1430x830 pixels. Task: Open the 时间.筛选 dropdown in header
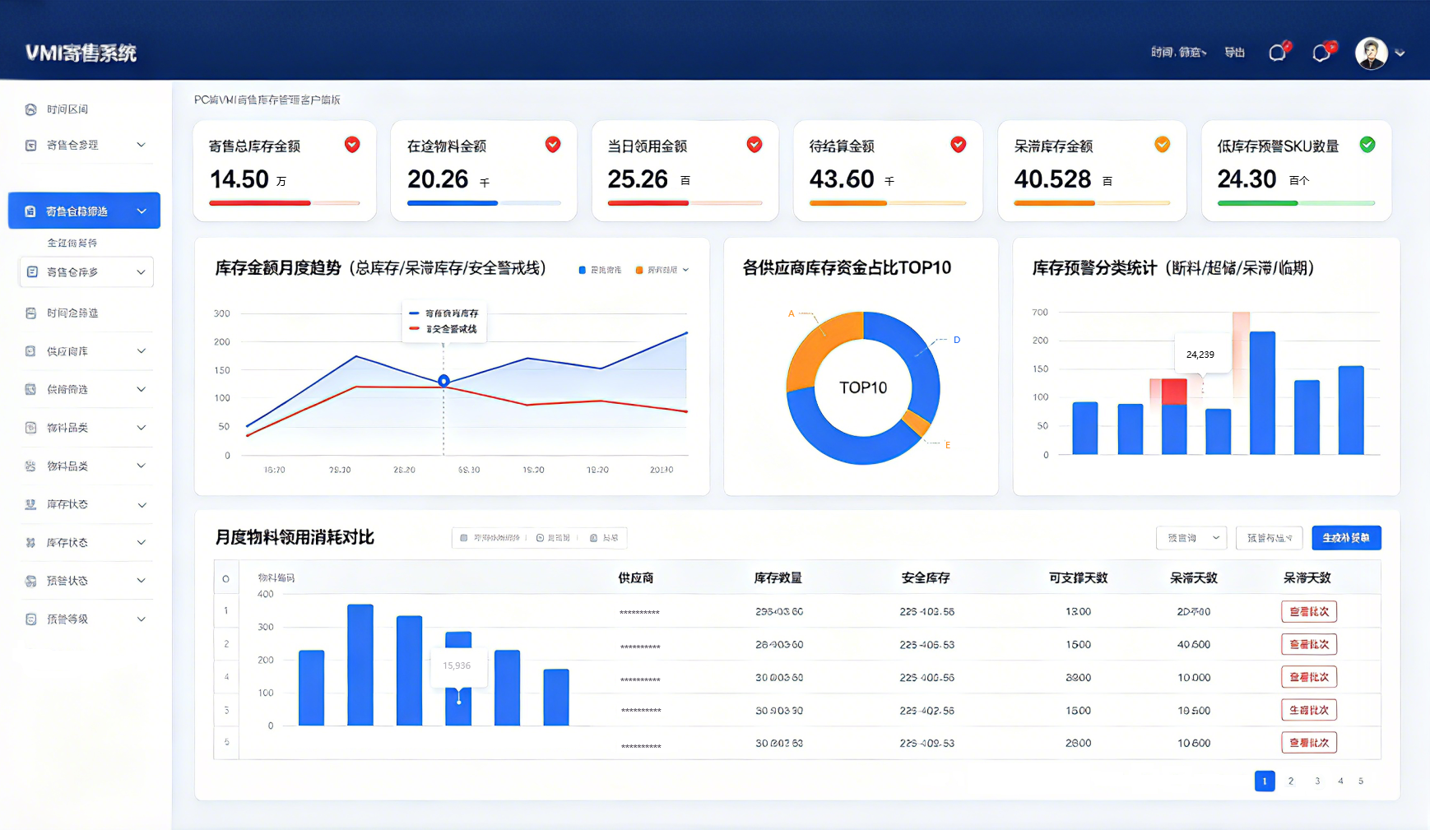tap(1179, 53)
